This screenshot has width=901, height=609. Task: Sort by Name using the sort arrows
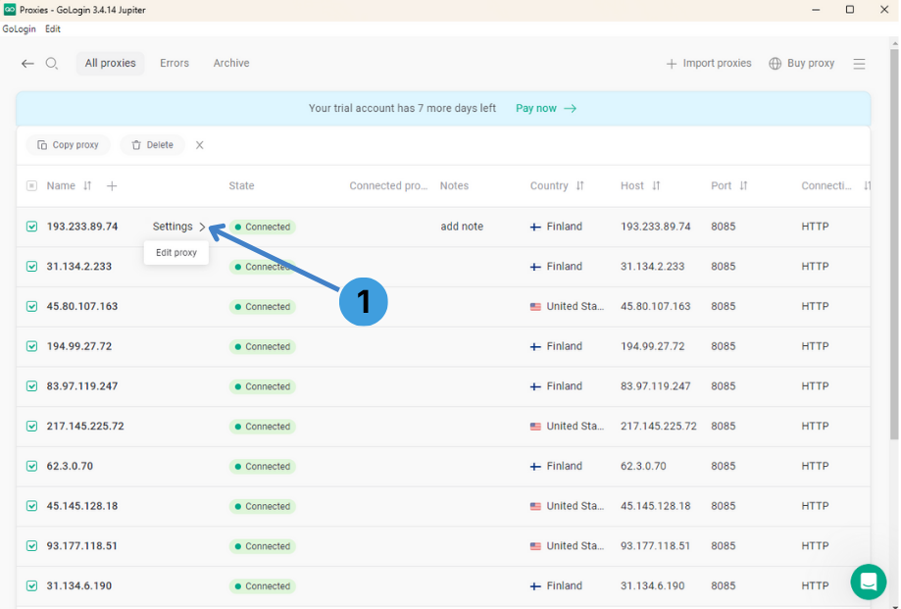[x=87, y=185]
